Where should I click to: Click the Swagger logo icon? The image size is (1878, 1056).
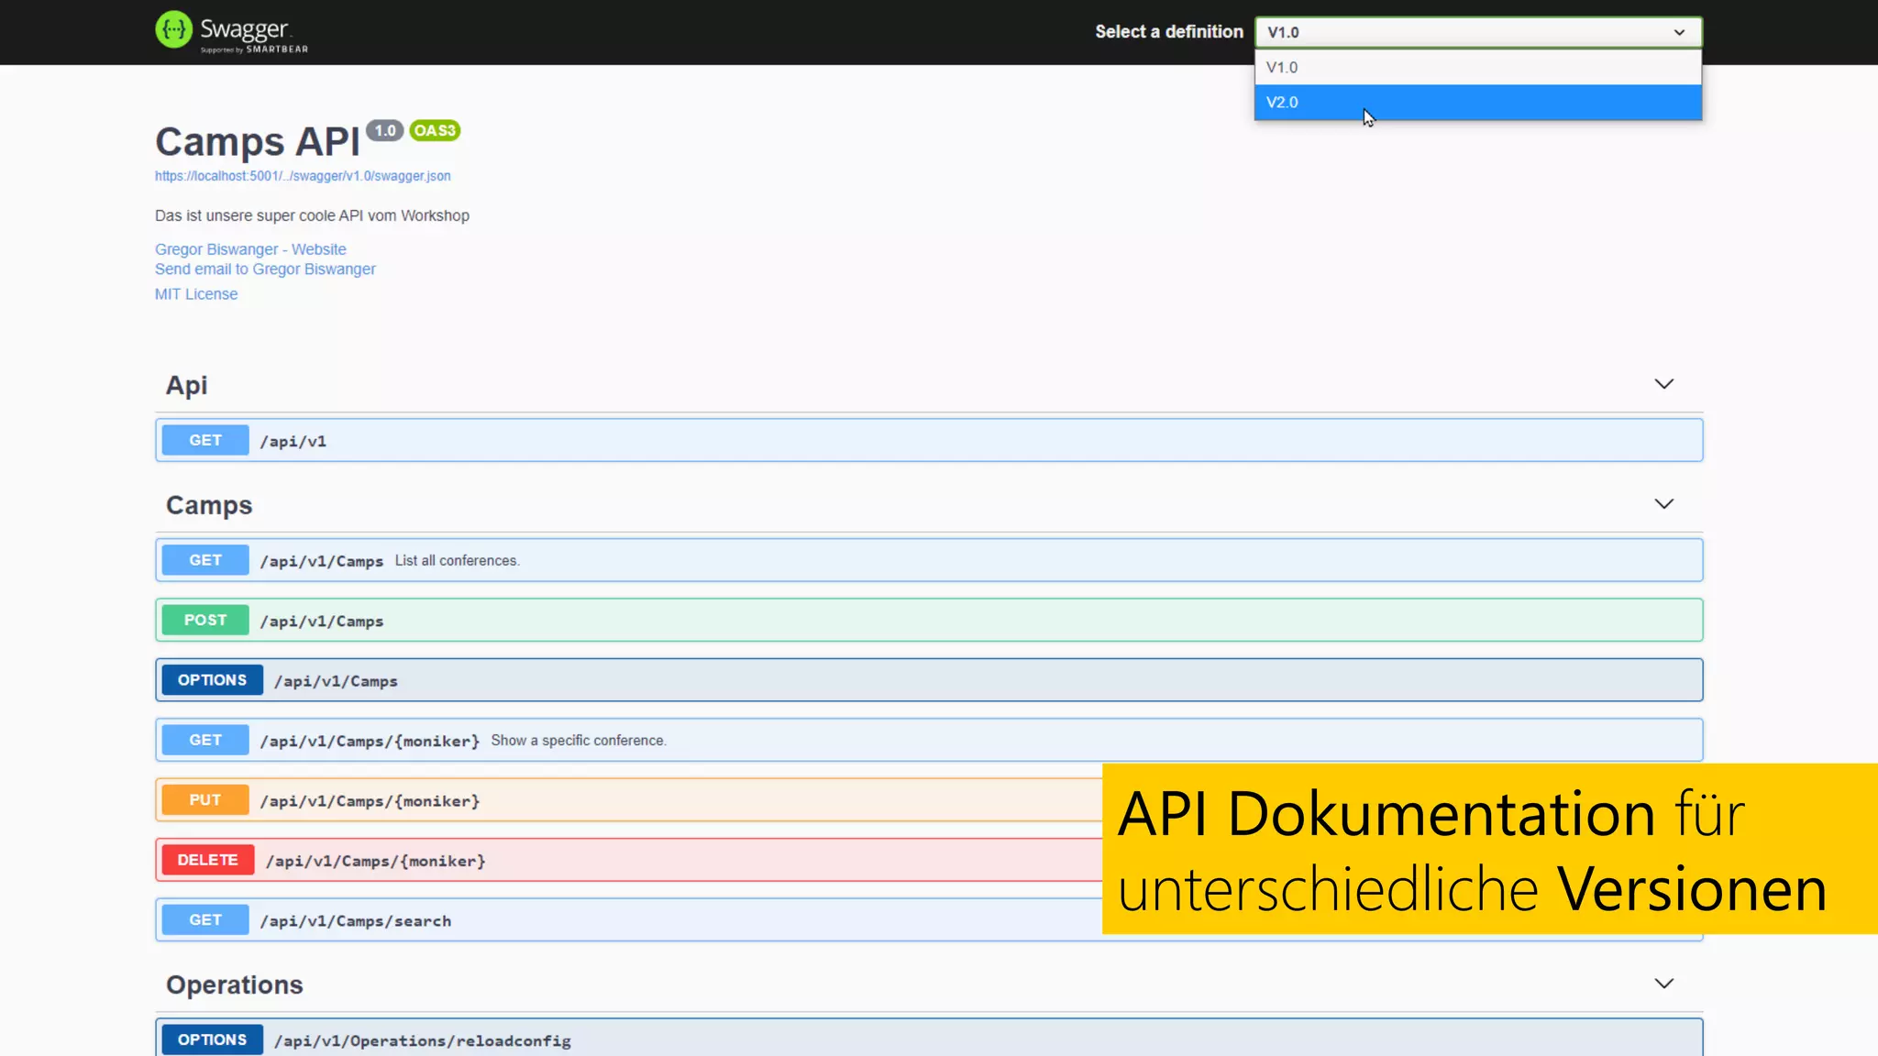coord(173,29)
